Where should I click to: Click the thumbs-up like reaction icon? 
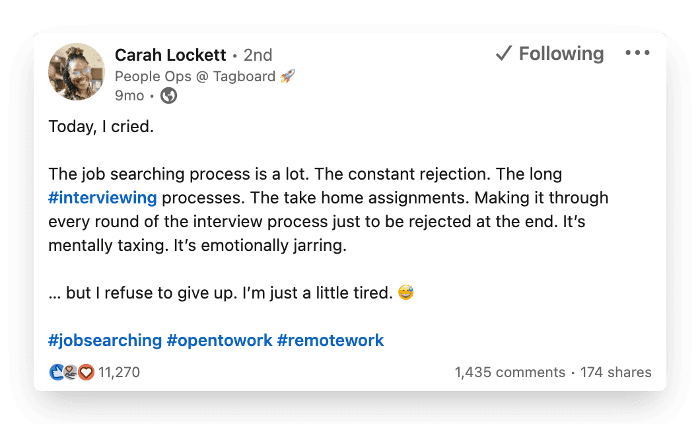pyautogui.click(x=57, y=372)
